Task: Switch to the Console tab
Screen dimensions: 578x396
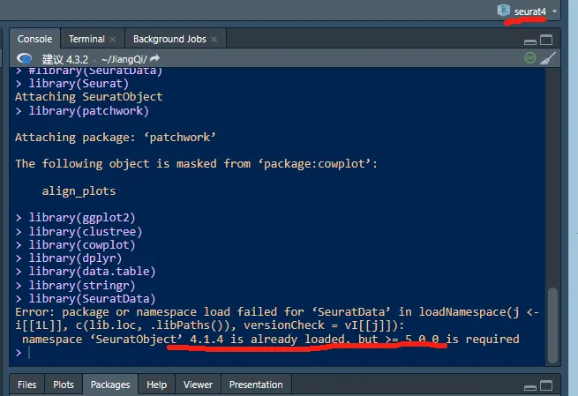Action: click(x=34, y=39)
